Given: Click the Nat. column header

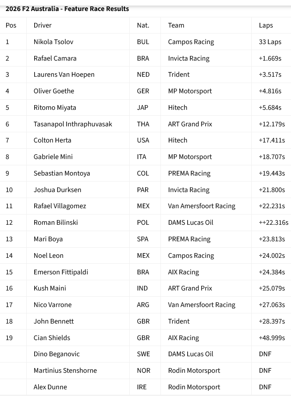Looking at the screenshot, I should pyautogui.click(x=143, y=25).
